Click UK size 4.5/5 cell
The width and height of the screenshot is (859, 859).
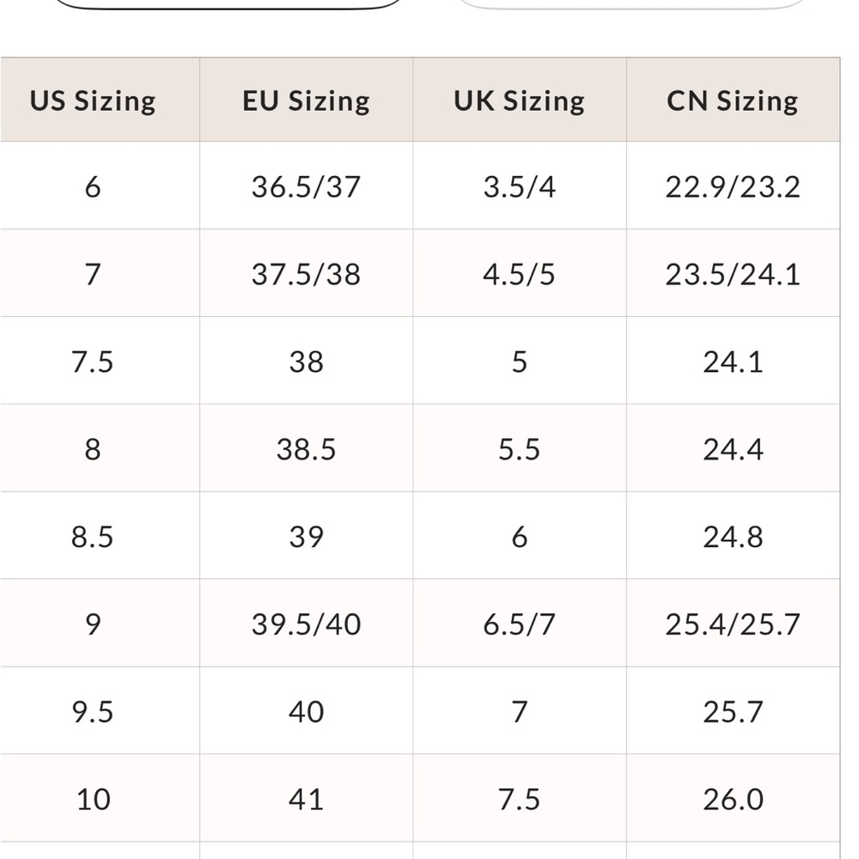click(520, 273)
